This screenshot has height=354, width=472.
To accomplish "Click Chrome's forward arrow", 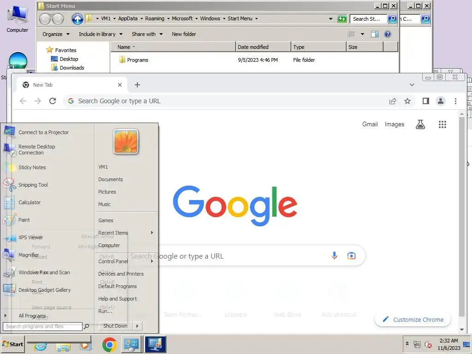I will (x=38, y=101).
